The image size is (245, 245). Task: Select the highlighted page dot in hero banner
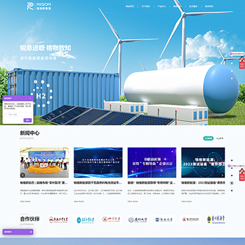(x=232, y=48)
